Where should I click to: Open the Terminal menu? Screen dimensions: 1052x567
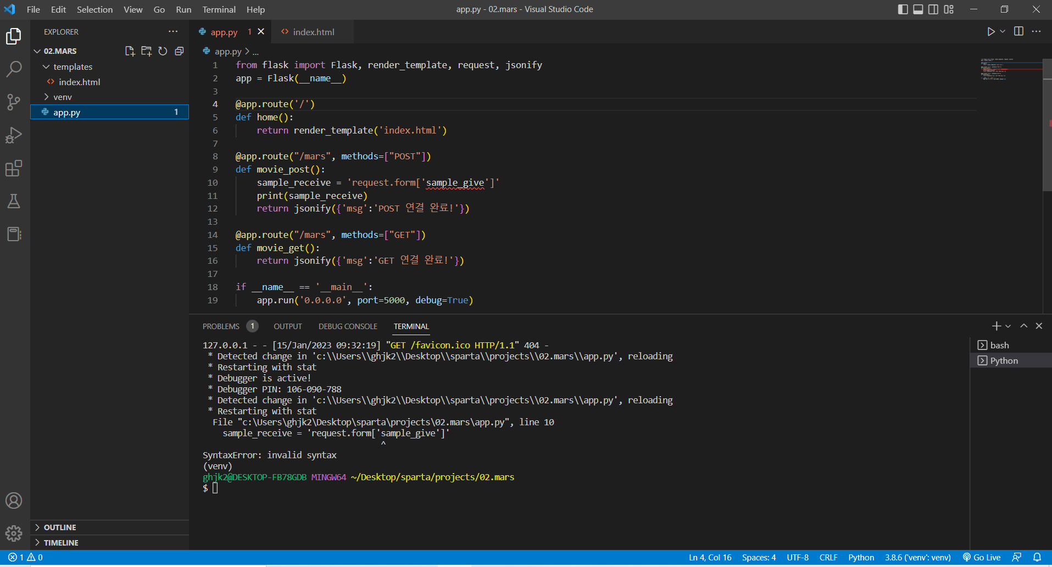[219, 9]
